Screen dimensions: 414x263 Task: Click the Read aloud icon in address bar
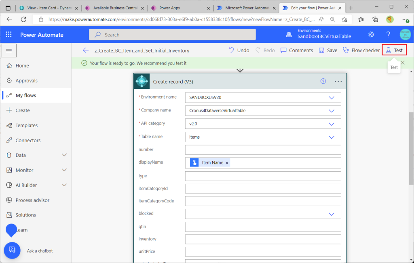tap(321, 19)
